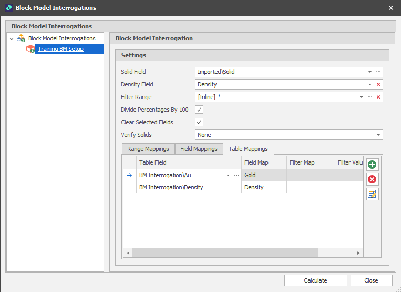This screenshot has height=293, width=402.
Task: Clear the Filter Range with red X
Action: pos(378,97)
